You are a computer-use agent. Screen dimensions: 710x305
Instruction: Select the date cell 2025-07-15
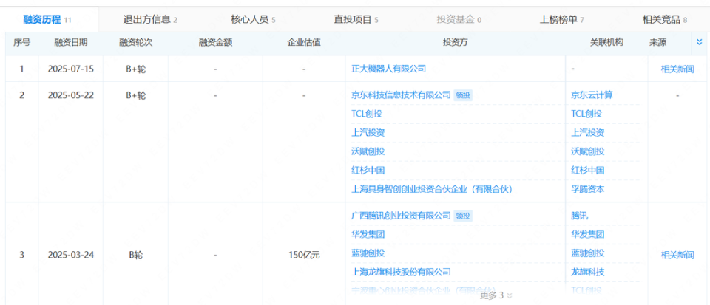point(71,69)
